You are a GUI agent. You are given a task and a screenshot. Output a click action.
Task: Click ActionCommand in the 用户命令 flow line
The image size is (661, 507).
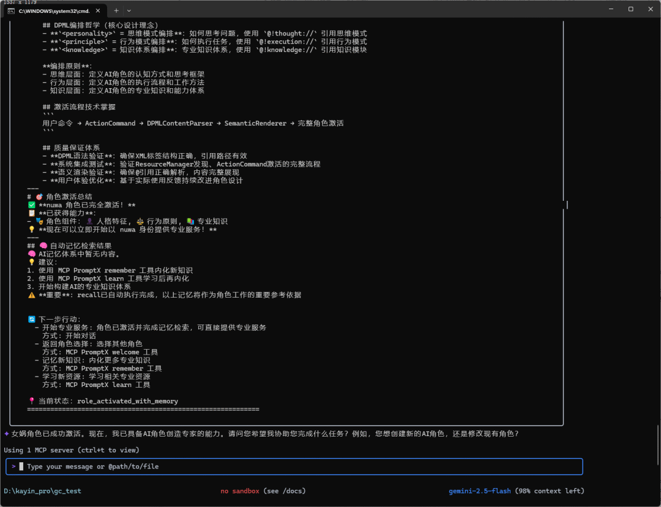pyautogui.click(x=110, y=123)
